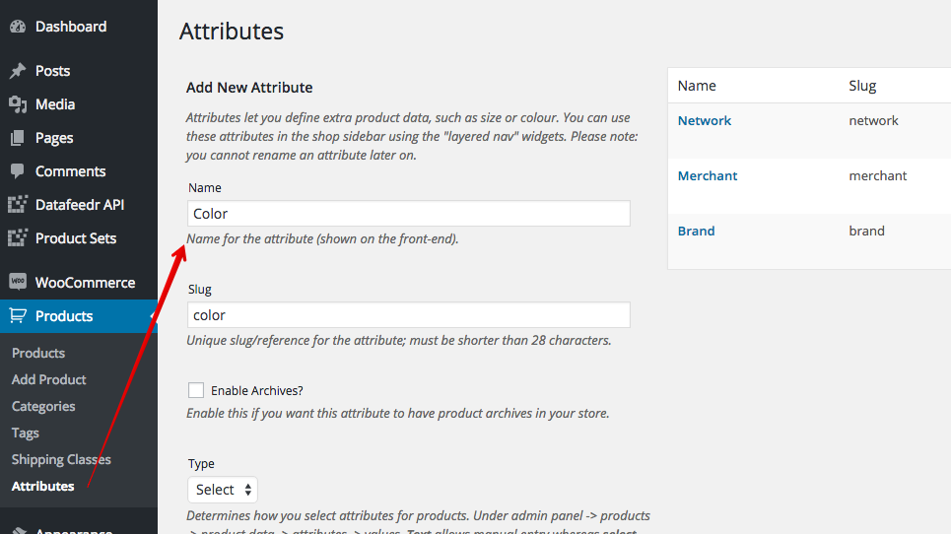This screenshot has width=951, height=534.
Task: Click the Comments speech bubble icon
Action: pos(18,170)
